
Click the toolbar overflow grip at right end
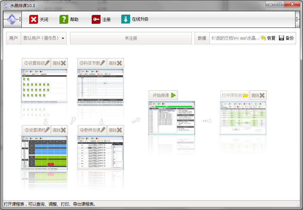click(297, 19)
